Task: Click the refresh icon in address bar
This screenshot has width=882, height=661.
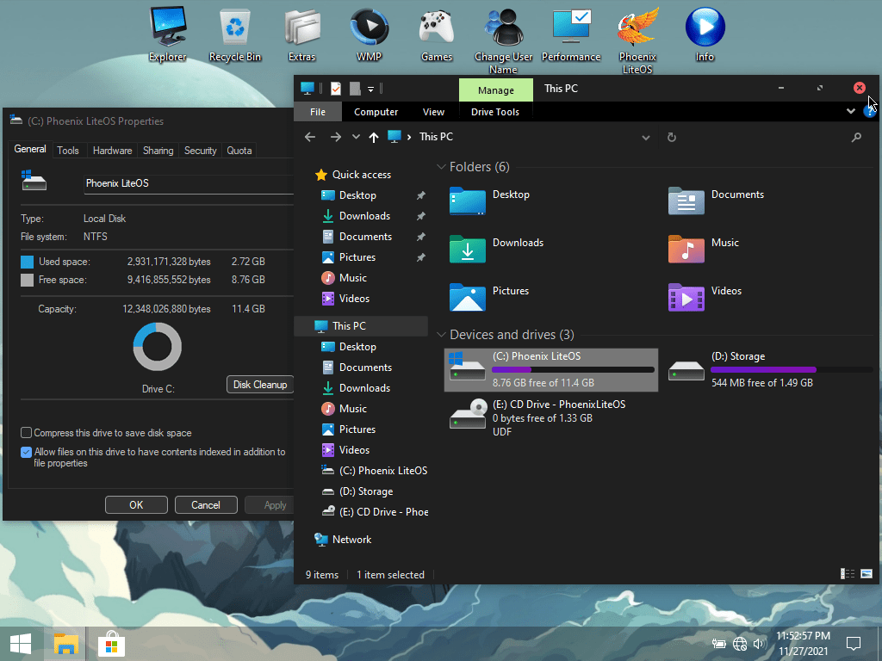Action: click(x=672, y=137)
